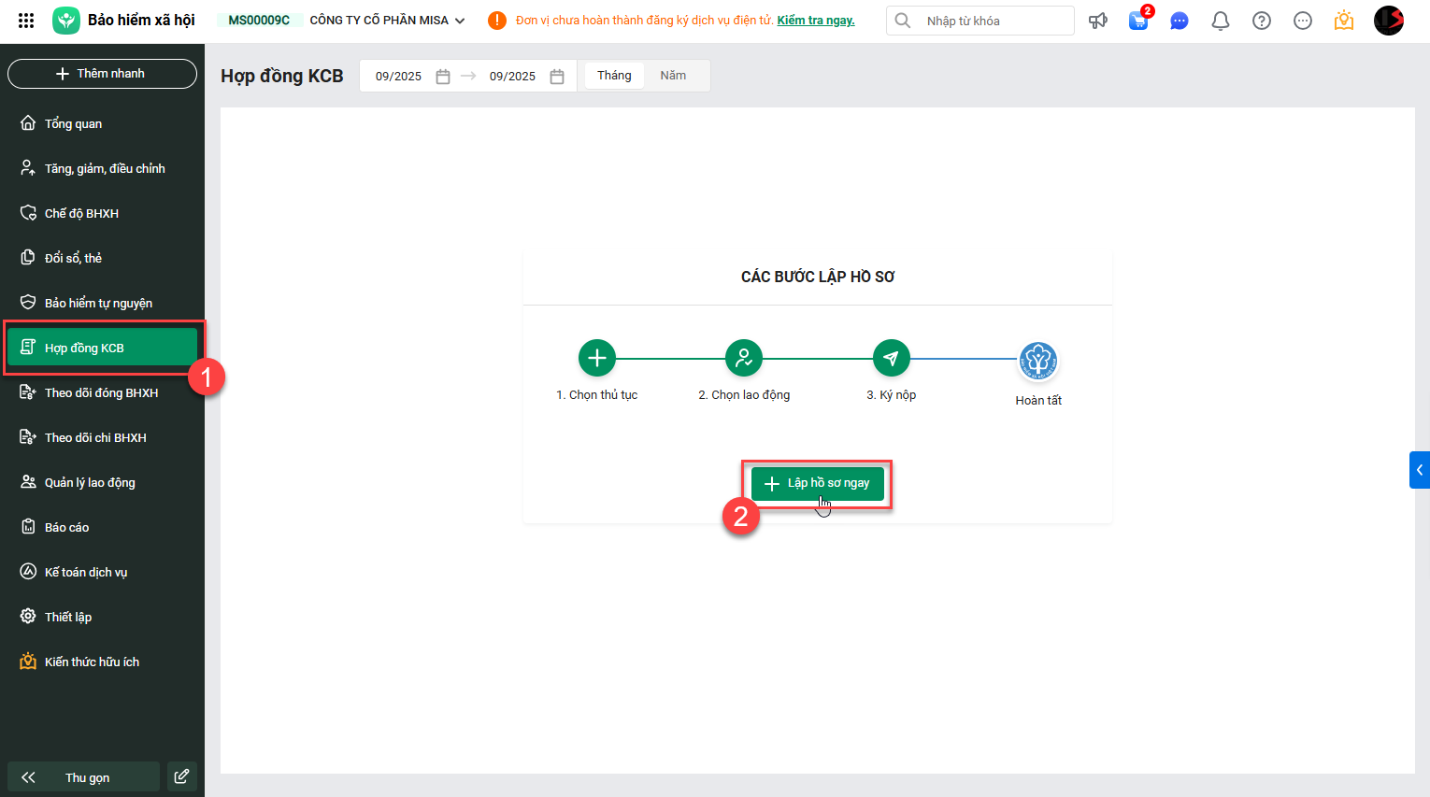This screenshot has height=797, width=1430.
Task: Click the step 3 Ký nộp send icon
Action: pos(892,358)
